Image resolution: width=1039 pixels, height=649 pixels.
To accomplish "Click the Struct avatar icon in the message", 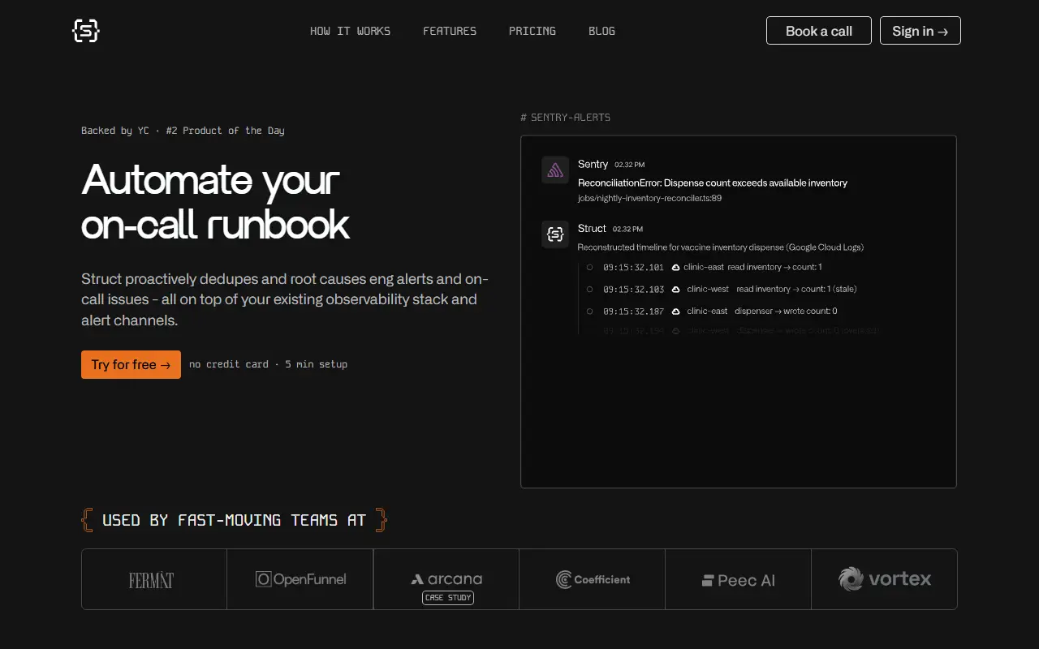I will [x=555, y=234].
